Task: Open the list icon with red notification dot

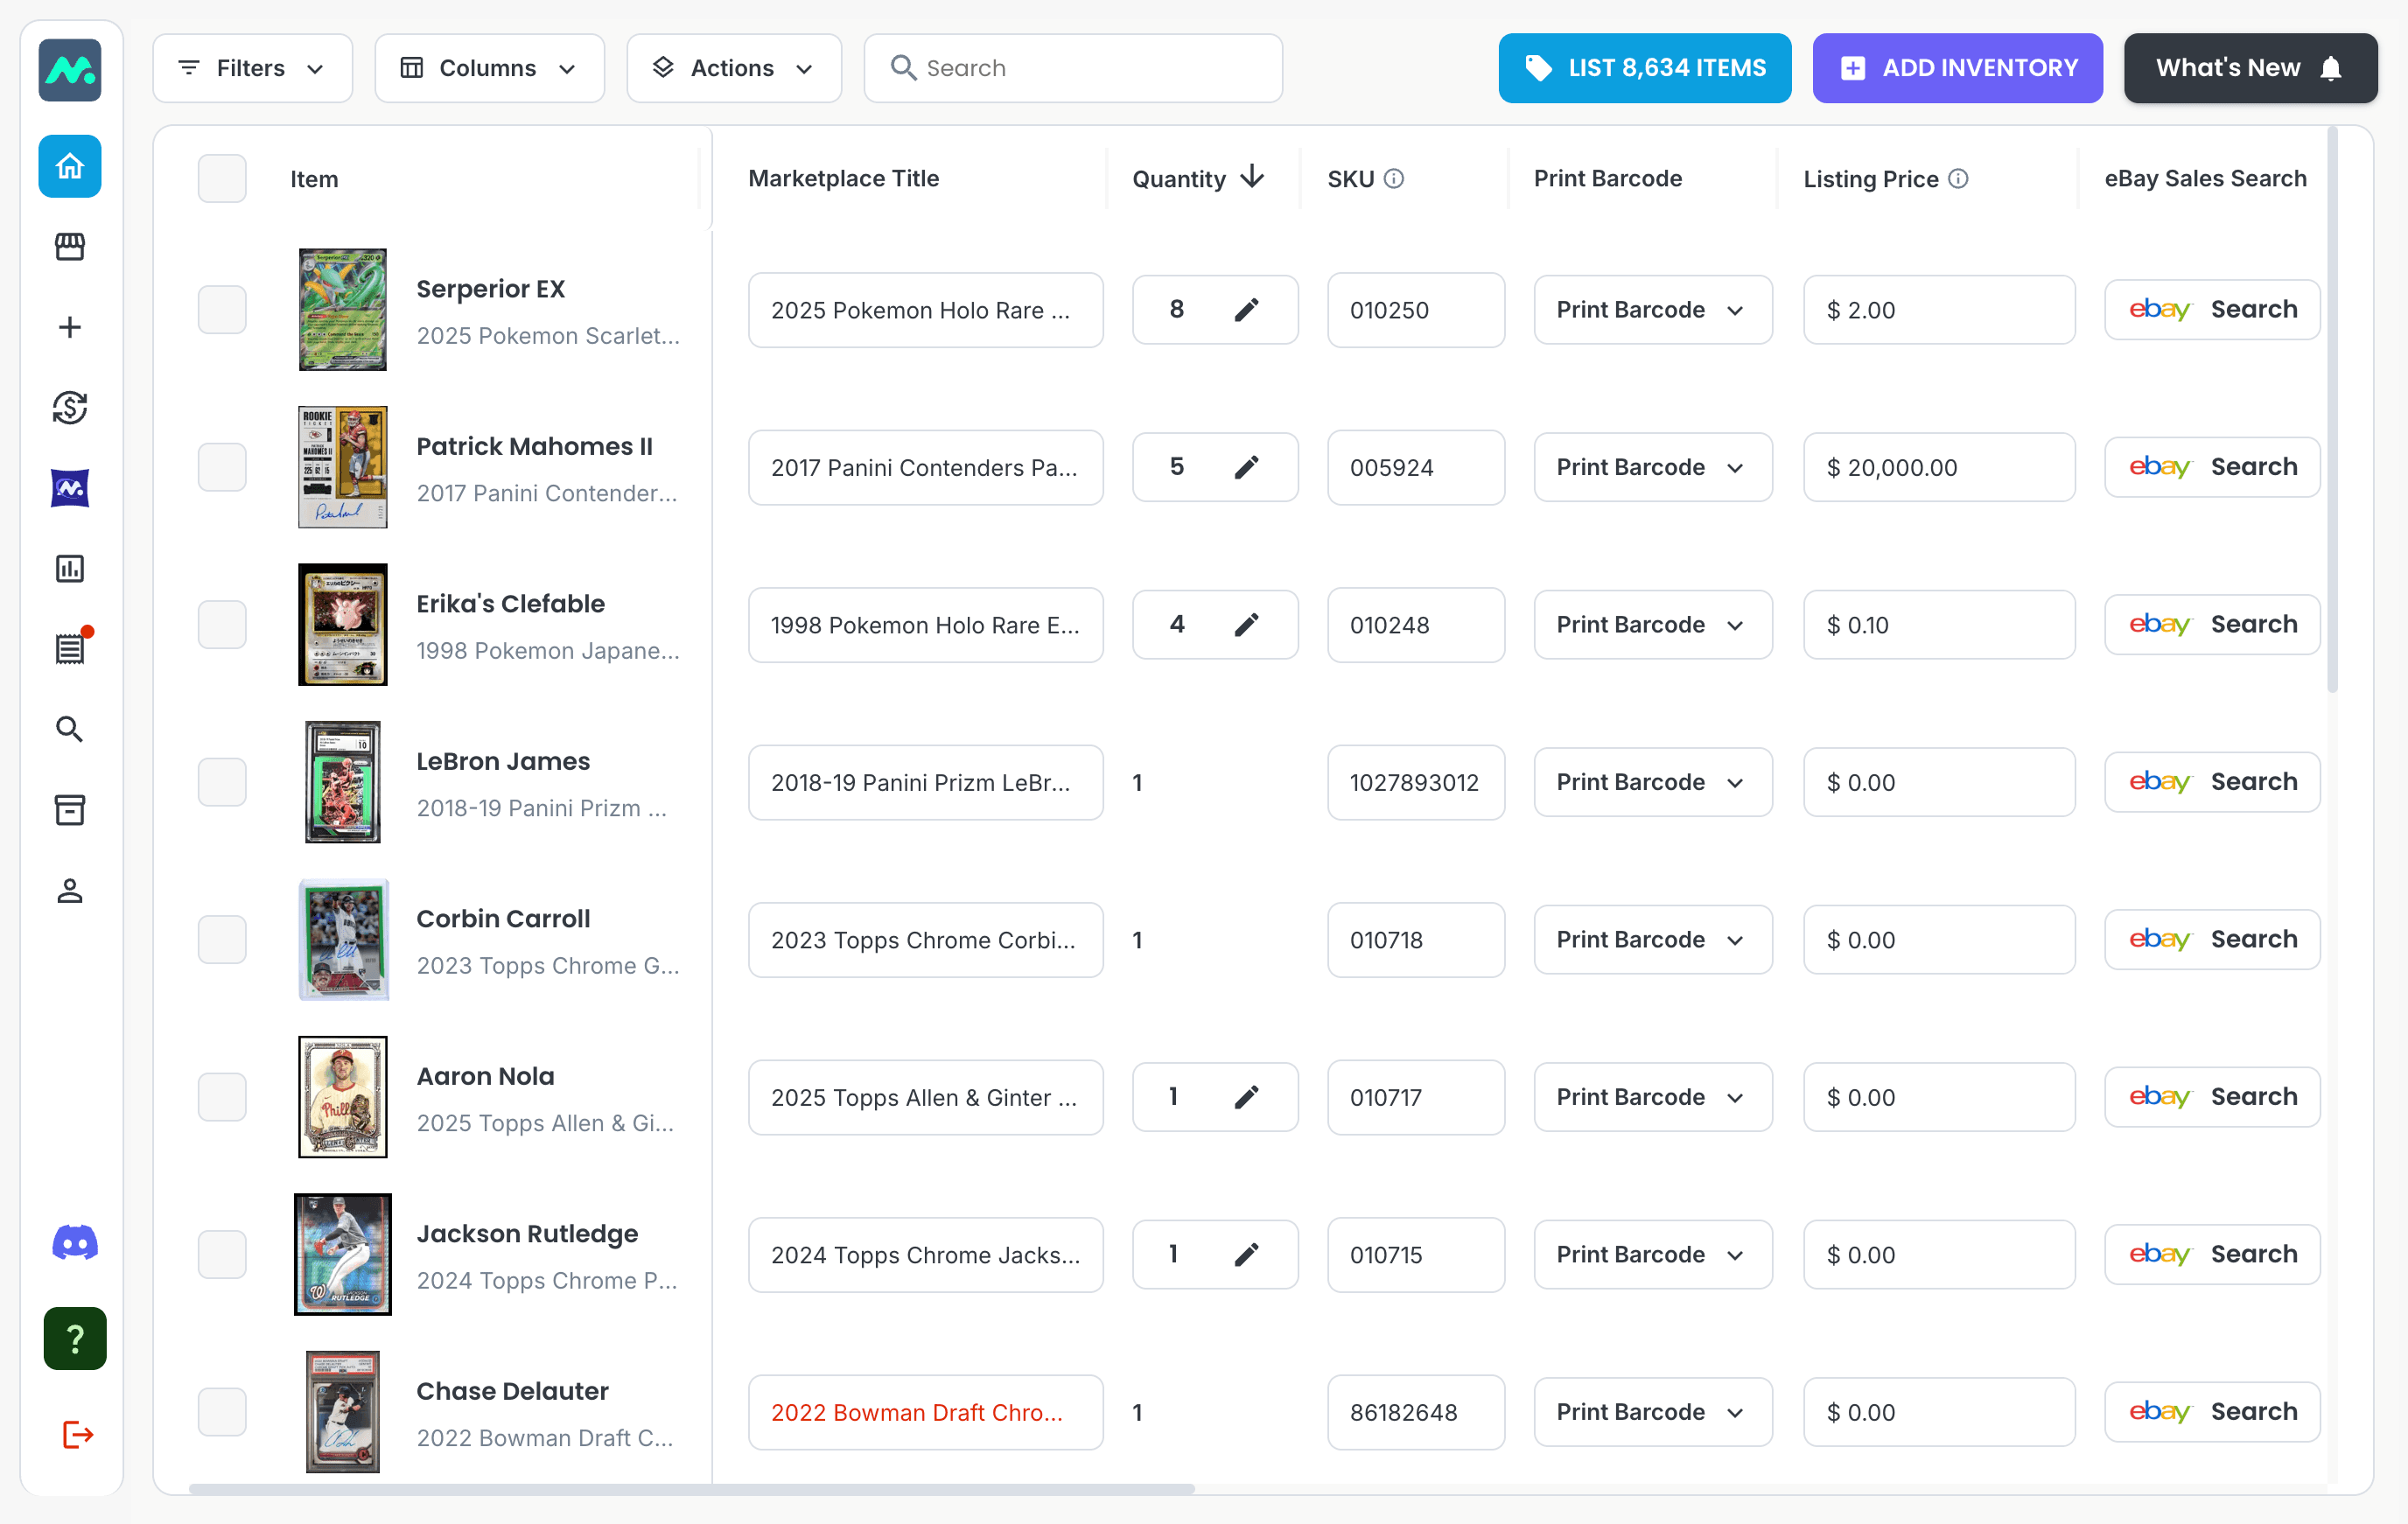Action: point(70,648)
